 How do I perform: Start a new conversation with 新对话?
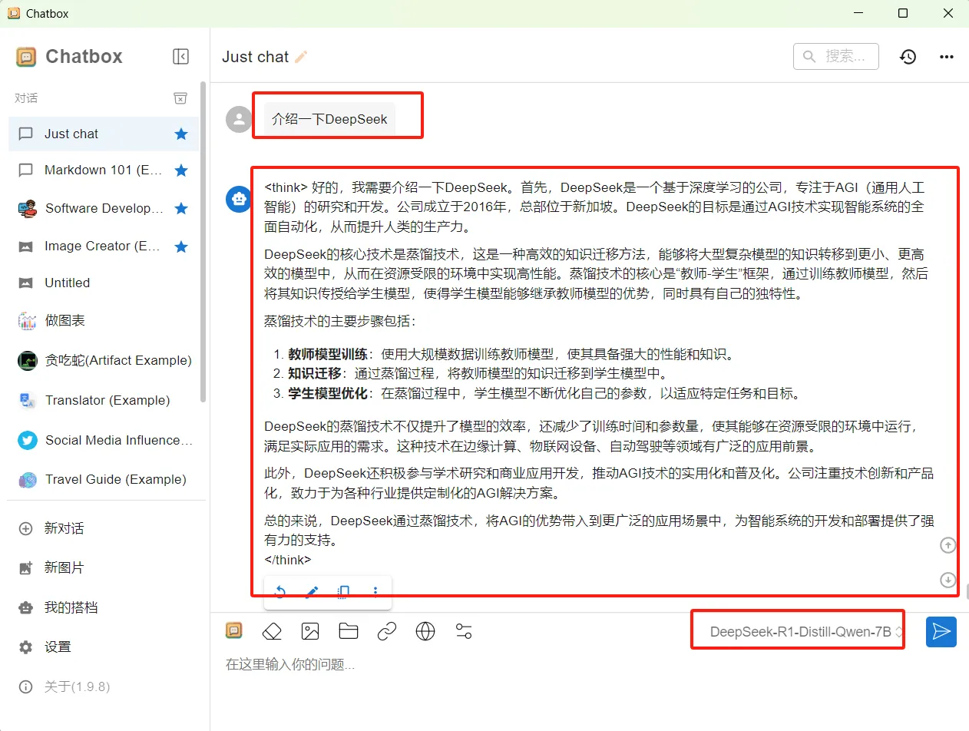click(x=104, y=528)
